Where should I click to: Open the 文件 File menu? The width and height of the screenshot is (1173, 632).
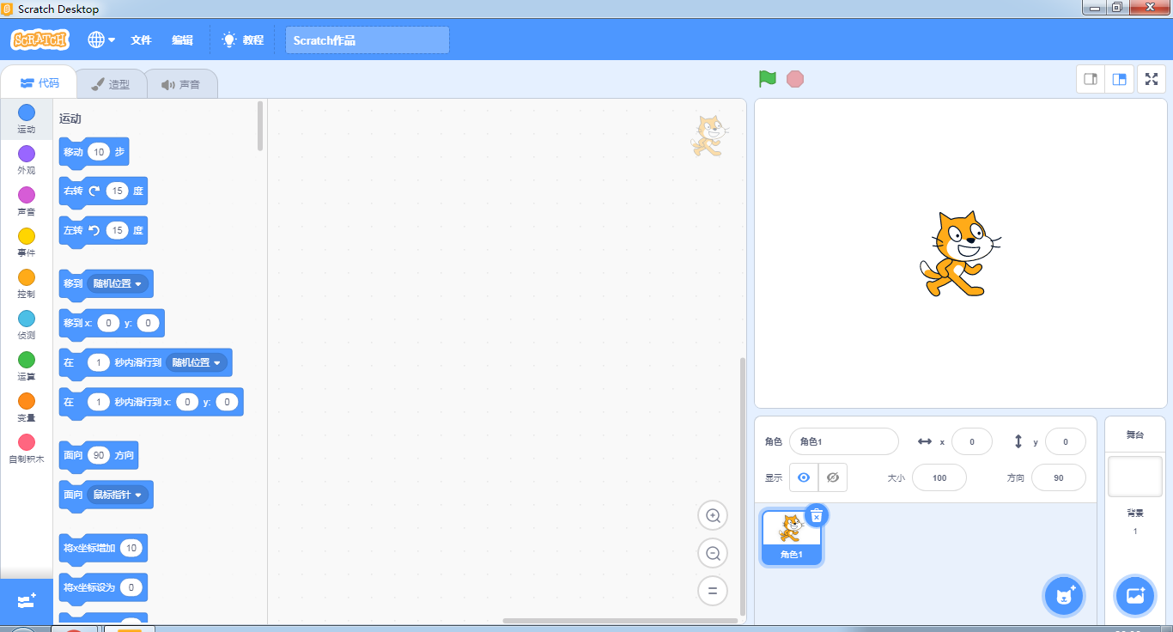pyautogui.click(x=142, y=39)
